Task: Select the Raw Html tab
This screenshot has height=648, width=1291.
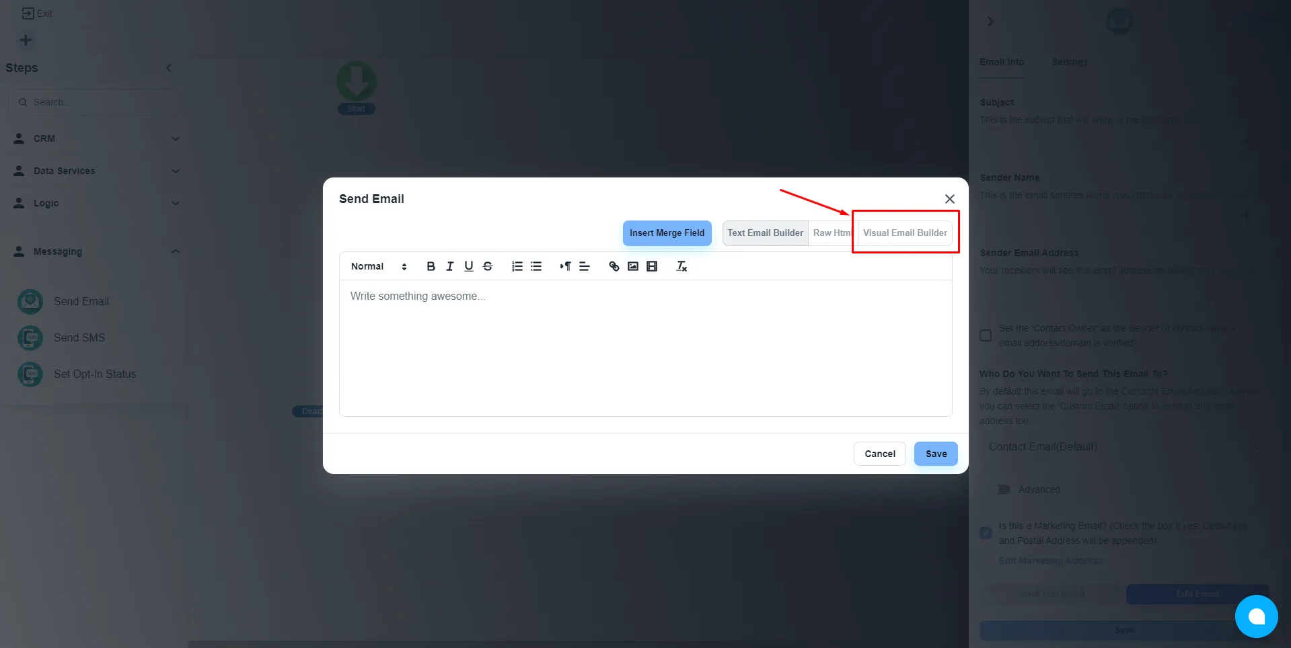Action: point(832,233)
